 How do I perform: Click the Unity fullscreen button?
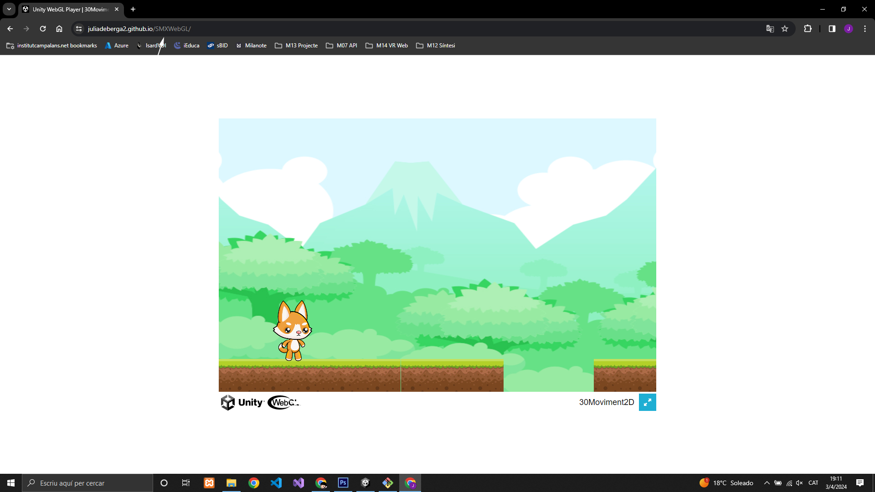tap(647, 402)
